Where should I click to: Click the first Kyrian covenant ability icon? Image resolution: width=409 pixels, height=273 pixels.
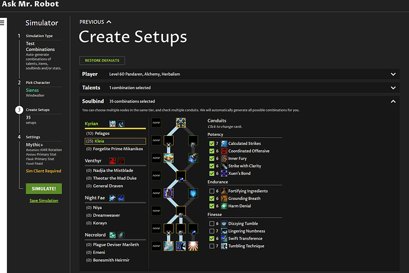[x=113, y=123]
